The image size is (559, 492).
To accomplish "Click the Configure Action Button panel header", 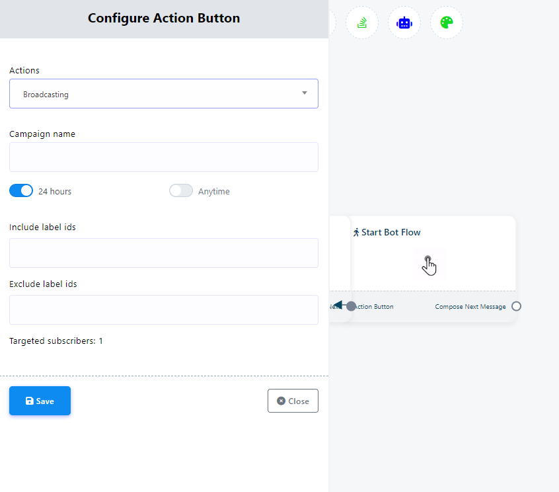I will tap(164, 19).
